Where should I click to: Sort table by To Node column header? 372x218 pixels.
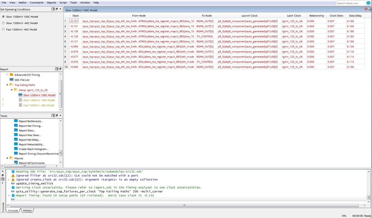click(206, 16)
